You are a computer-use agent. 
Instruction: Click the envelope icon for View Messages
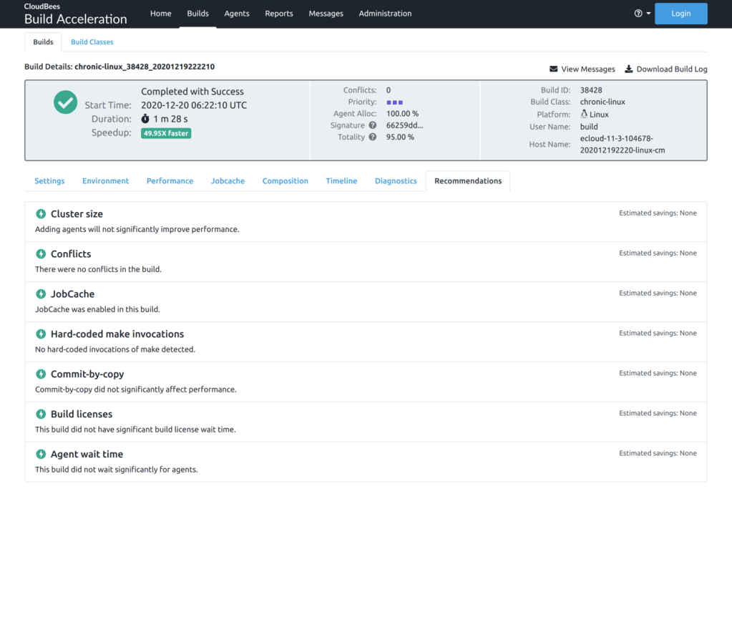coord(553,69)
